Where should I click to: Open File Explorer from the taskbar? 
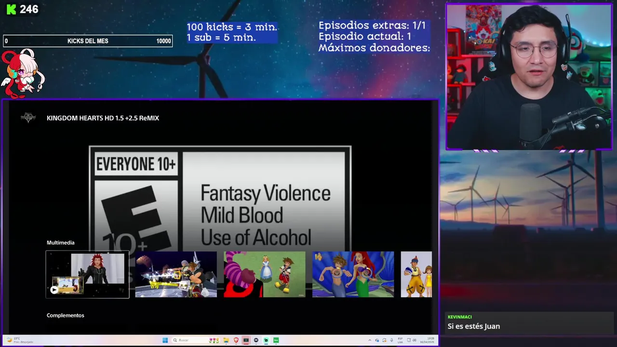tap(226, 340)
